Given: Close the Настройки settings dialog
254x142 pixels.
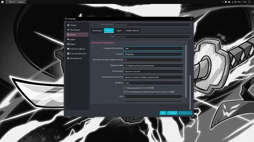Looking at the screenshot, I should click(192, 19).
